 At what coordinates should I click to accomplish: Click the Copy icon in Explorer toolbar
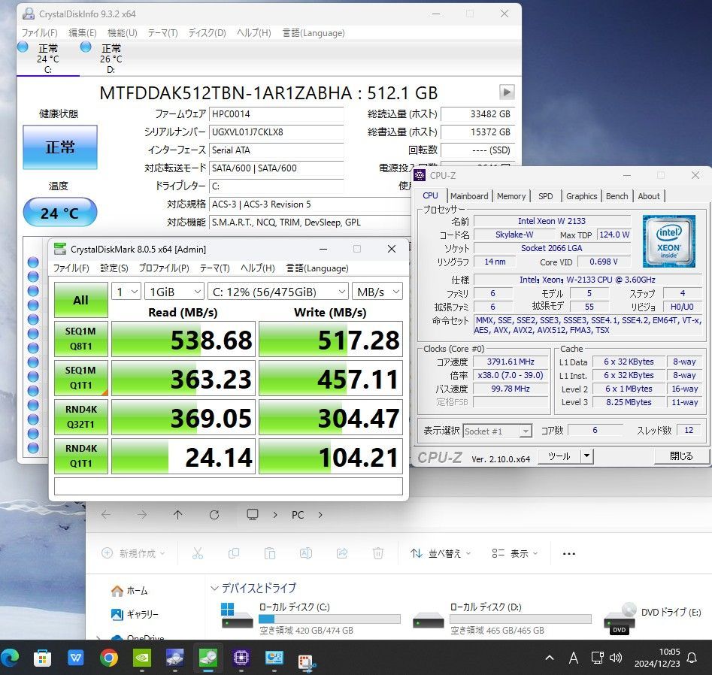click(234, 553)
